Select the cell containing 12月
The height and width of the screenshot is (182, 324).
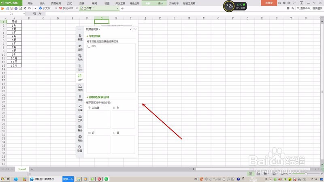tap(14, 66)
